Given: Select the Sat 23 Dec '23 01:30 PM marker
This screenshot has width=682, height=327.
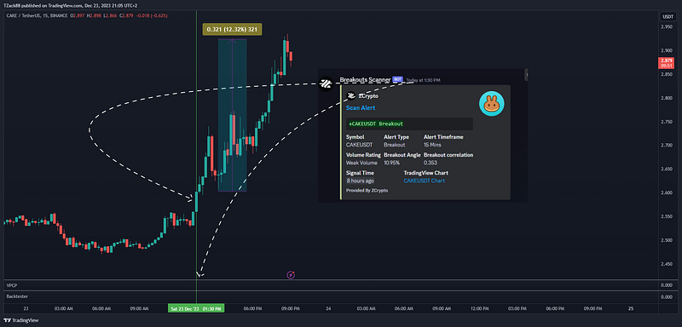Looking at the screenshot, I should [x=196, y=308].
